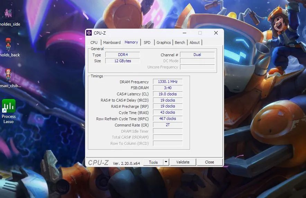
Task: Switch to the SPD tab
Action: pyautogui.click(x=147, y=43)
